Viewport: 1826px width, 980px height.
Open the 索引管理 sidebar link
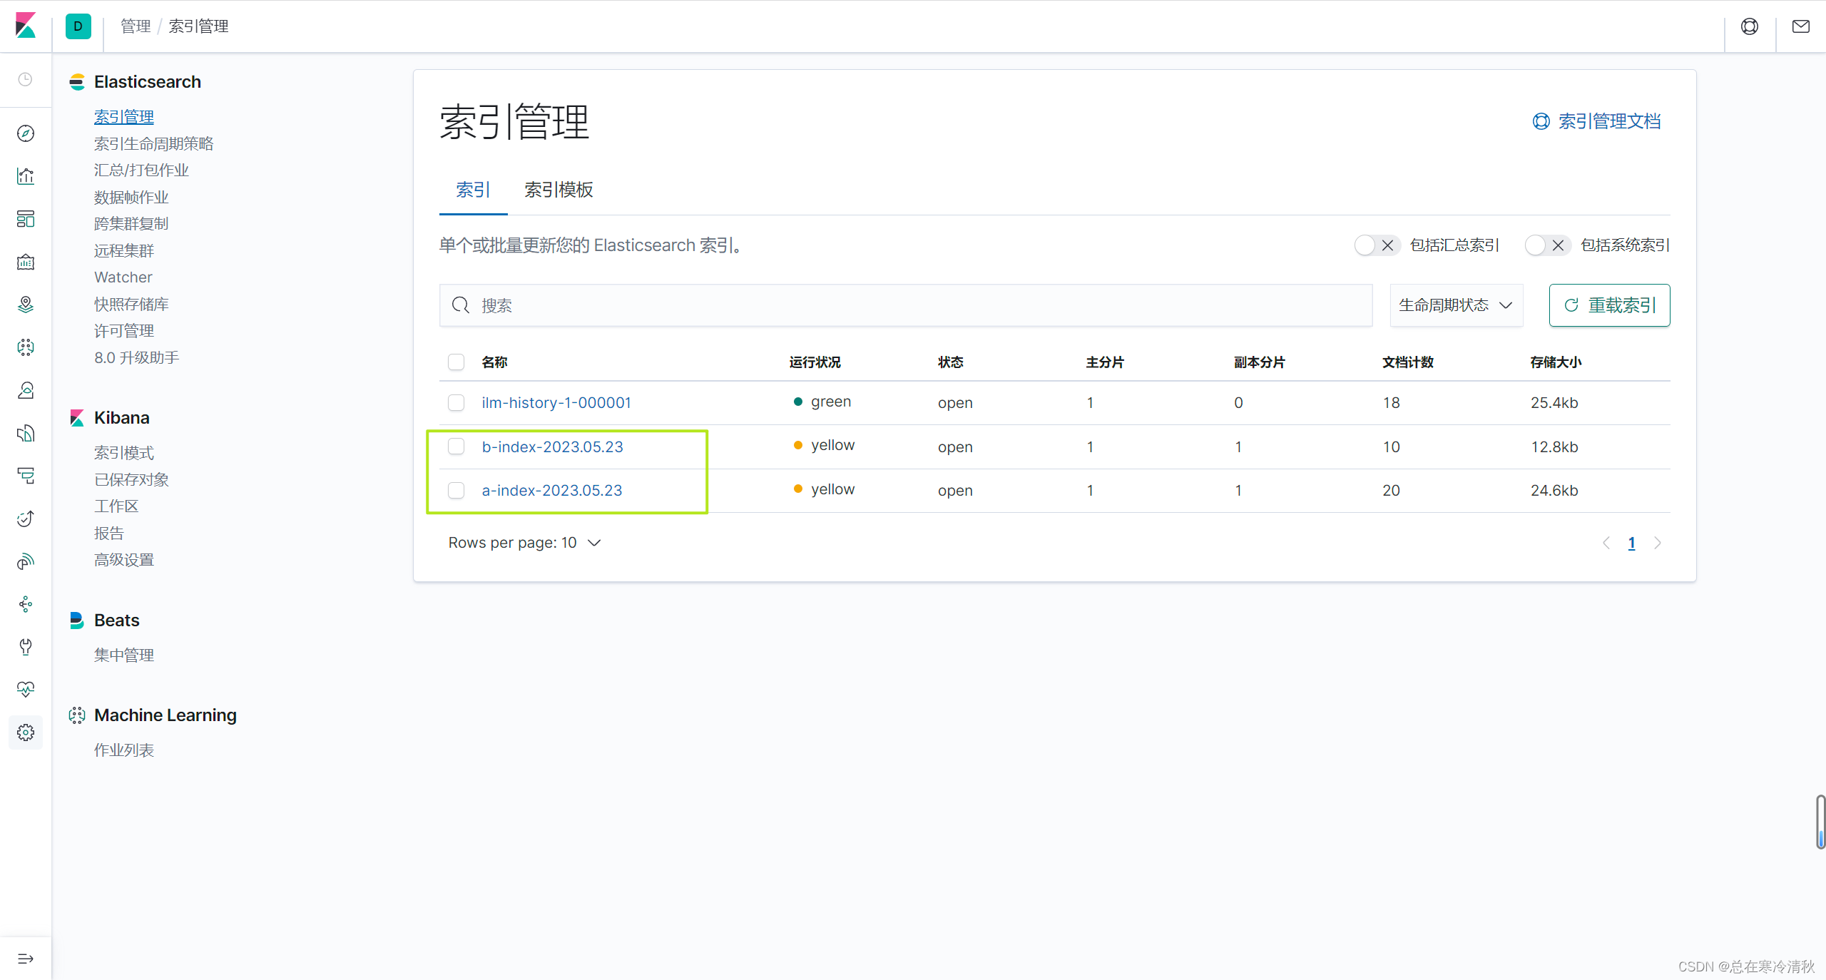[x=124, y=116]
